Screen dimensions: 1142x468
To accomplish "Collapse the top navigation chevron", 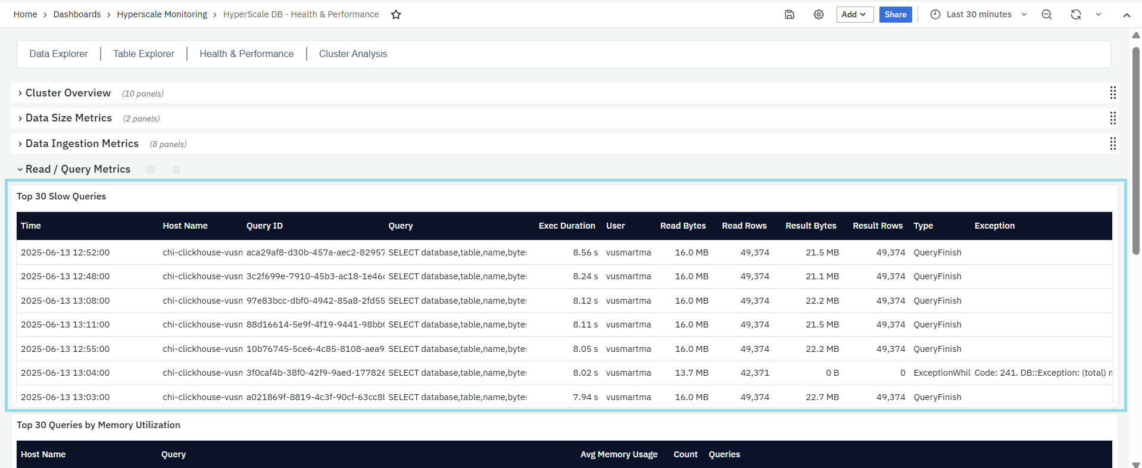I will click(x=1127, y=15).
